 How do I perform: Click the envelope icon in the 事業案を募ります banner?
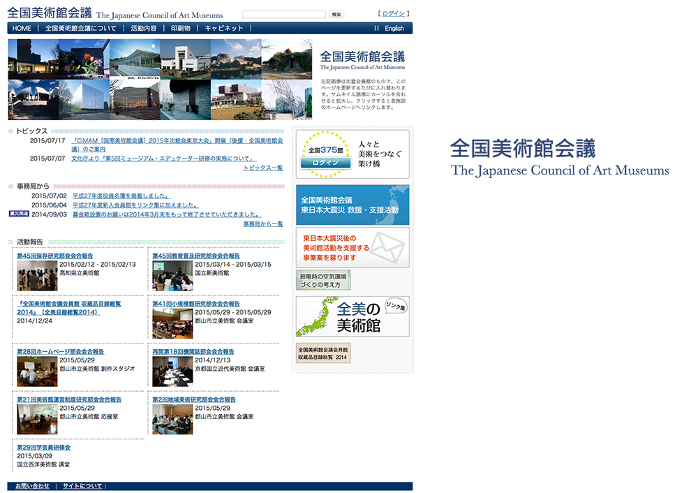click(x=387, y=247)
